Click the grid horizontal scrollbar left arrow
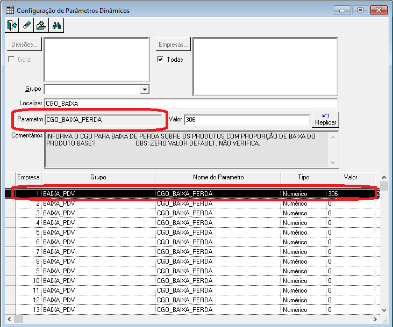393x327 pixels. 9,319
